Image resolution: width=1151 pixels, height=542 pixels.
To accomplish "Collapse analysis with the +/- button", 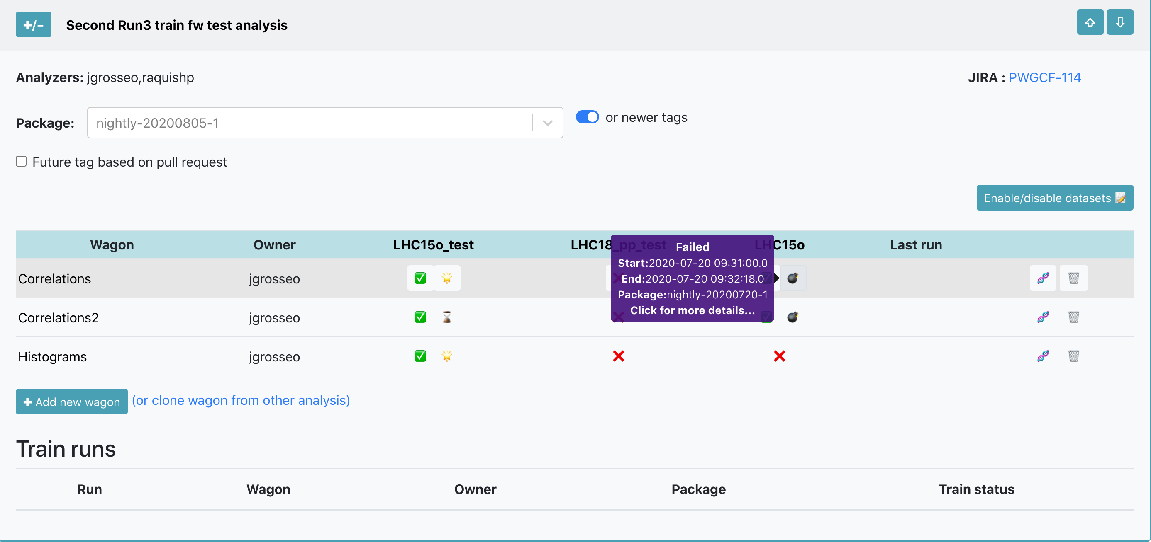I will [x=34, y=25].
